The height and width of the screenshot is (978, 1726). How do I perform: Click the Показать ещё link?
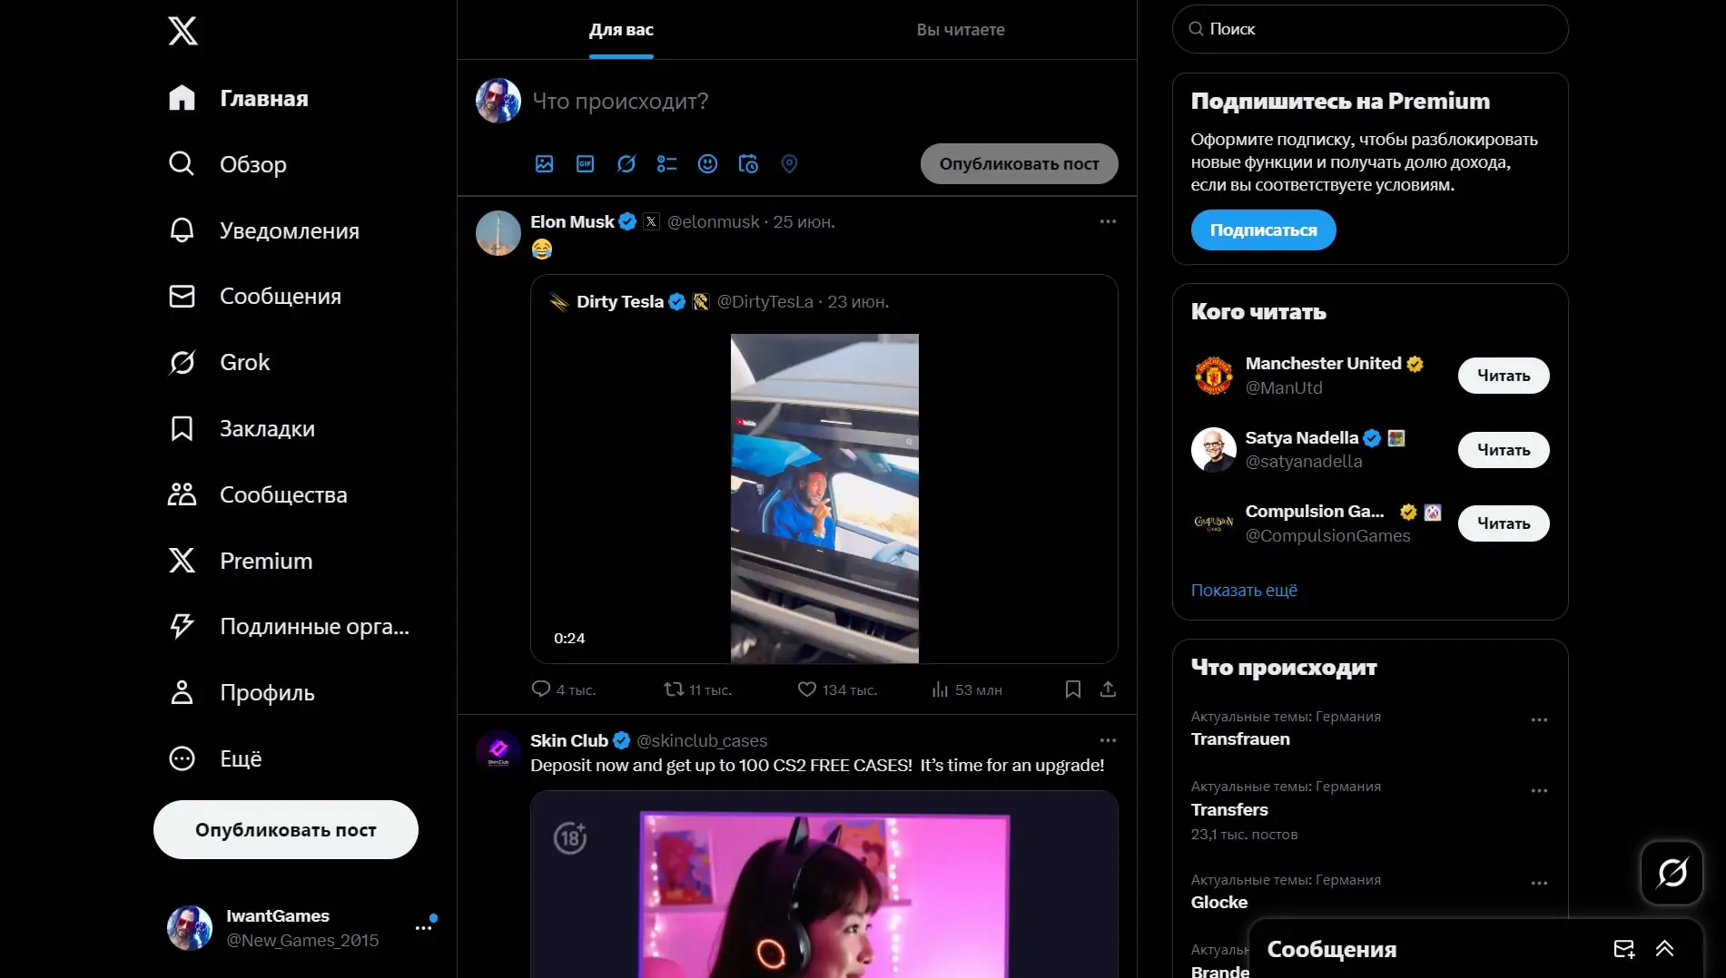pos(1244,591)
